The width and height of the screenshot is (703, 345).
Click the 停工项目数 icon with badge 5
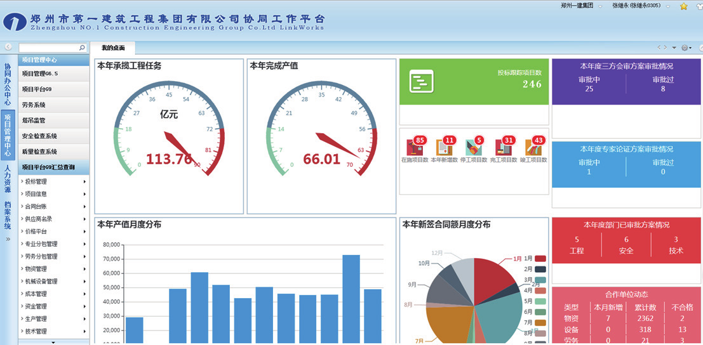(x=473, y=148)
